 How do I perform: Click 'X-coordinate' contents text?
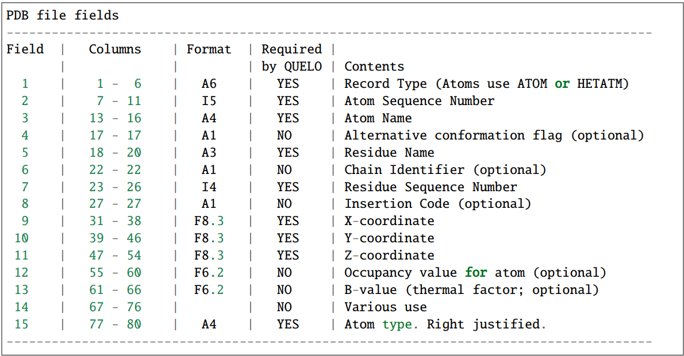click(389, 221)
